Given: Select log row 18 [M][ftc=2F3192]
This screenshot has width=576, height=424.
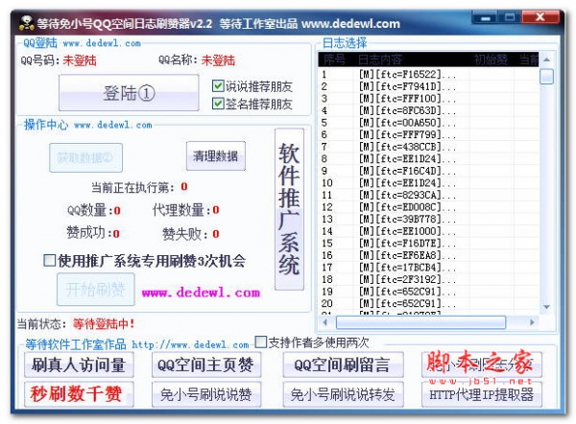Looking at the screenshot, I should [428, 279].
